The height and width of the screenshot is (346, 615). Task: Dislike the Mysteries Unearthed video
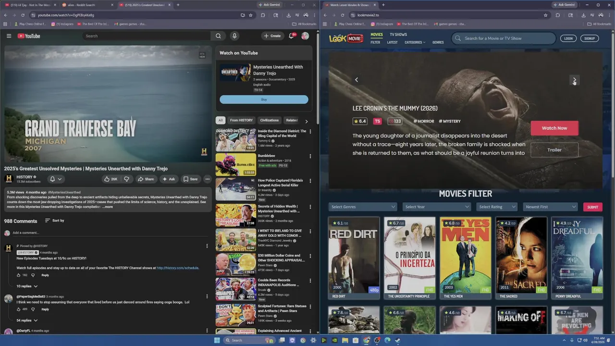(x=126, y=179)
